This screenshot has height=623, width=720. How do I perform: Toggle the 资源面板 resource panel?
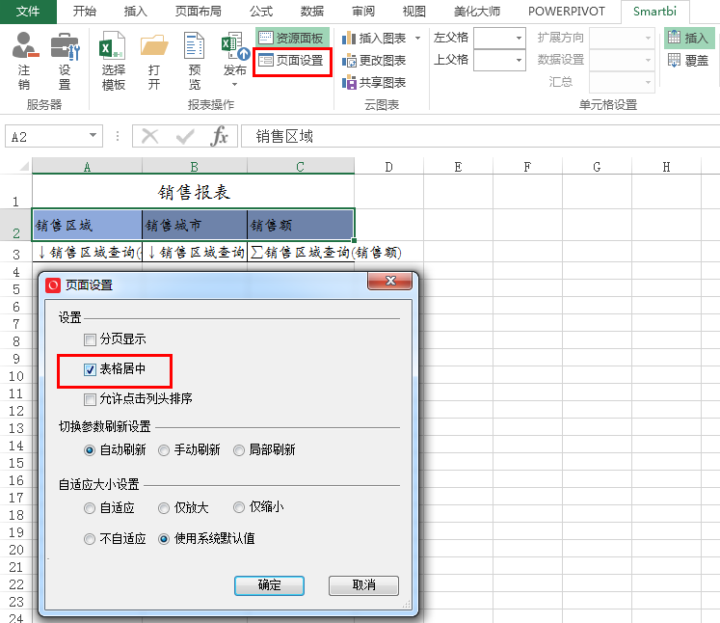tap(292, 38)
